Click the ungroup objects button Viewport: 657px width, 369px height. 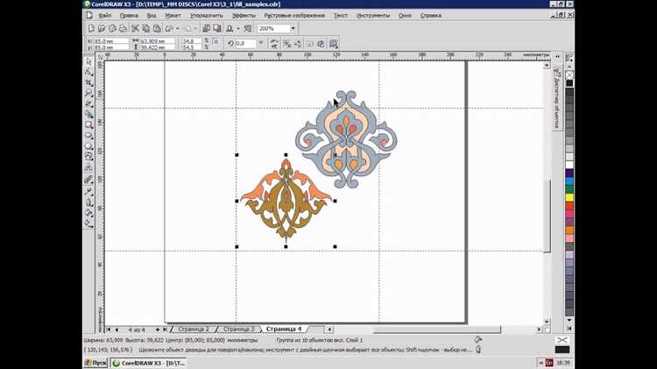(287, 44)
